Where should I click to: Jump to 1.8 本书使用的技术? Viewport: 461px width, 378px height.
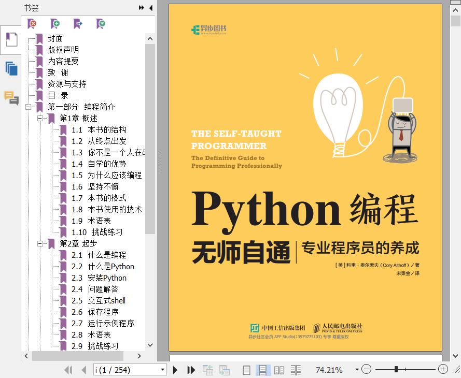106,209
